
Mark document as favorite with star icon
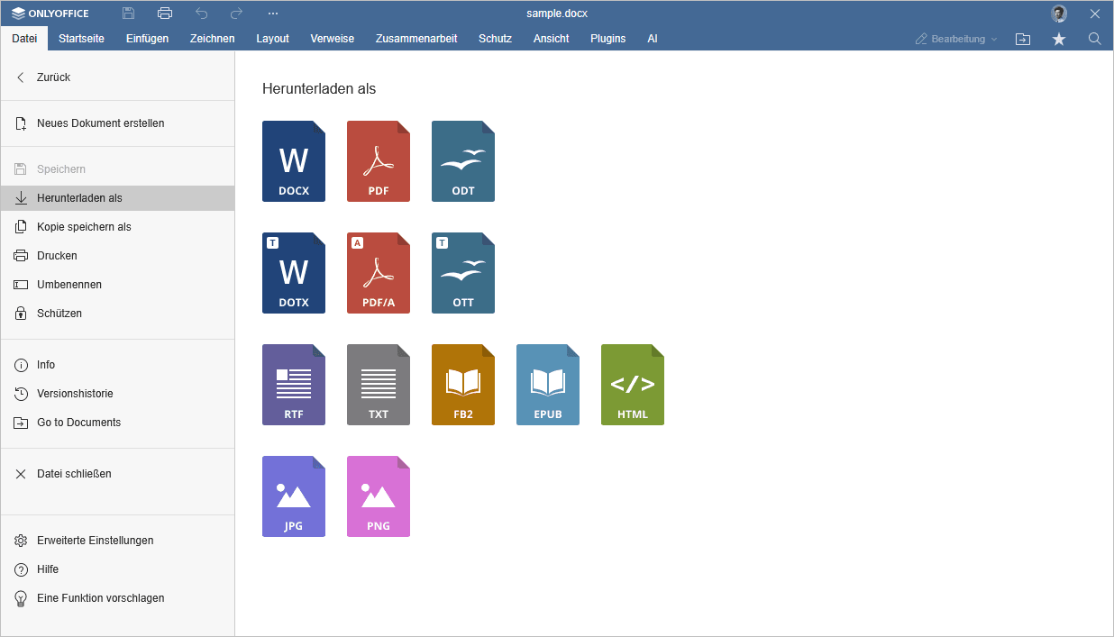pyautogui.click(x=1059, y=39)
